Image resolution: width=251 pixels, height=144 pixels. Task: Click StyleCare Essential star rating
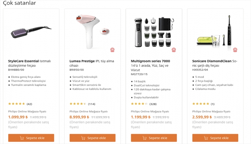click(x=17, y=104)
